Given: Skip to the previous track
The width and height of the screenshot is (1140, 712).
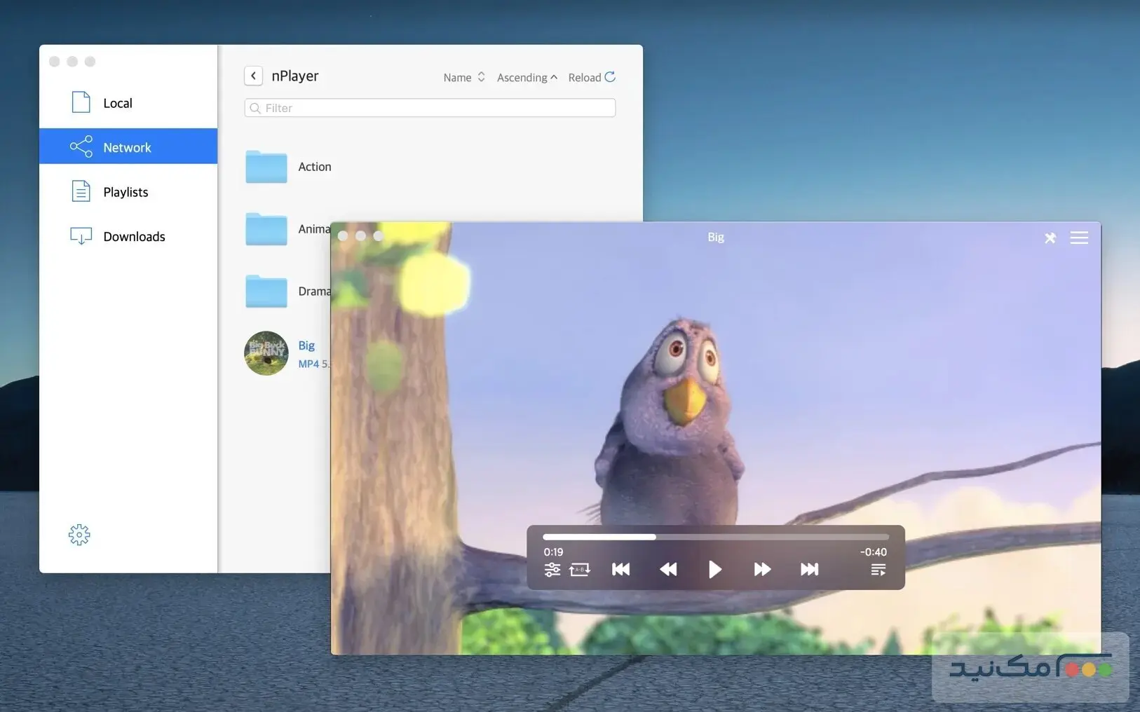Looking at the screenshot, I should tap(620, 570).
